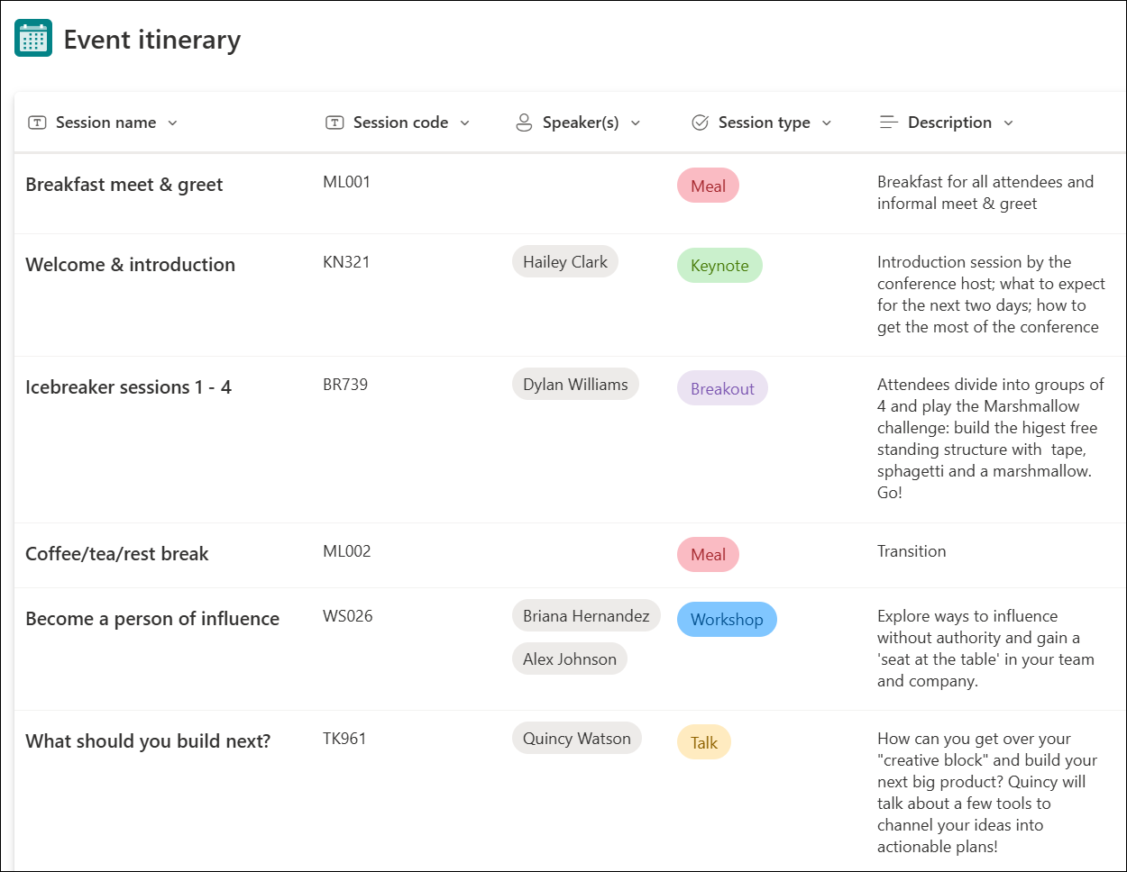Click the Event itinerary title text
The height and width of the screenshot is (872, 1127).
coord(153,39)
